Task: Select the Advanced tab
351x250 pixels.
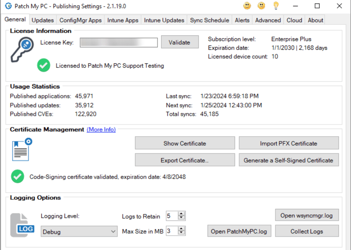Action: pyautogui.click(x=268, y=20)
